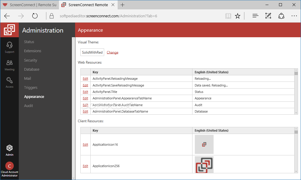Viewport: 301px width, 180px height.
Task: Click the padlock site security icon
Action: 52,16
